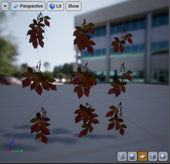The width and height of the screenshot is (170, 164).
Task: Click the perspective camera icon in Perspective button
Action: point(16,6)
